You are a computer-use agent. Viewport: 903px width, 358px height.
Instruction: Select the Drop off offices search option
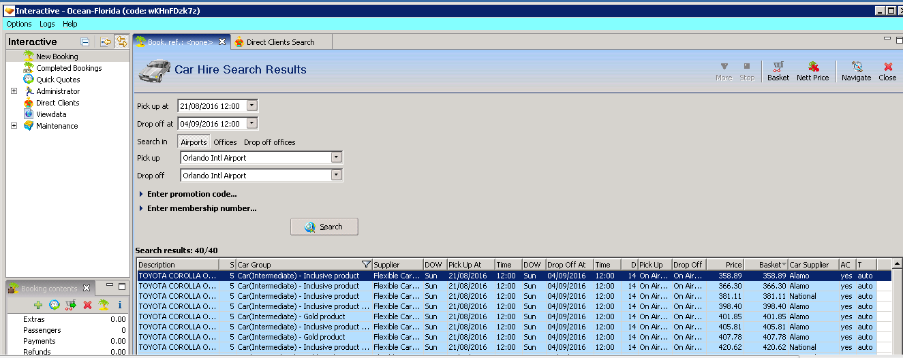[x=269, y=142]
